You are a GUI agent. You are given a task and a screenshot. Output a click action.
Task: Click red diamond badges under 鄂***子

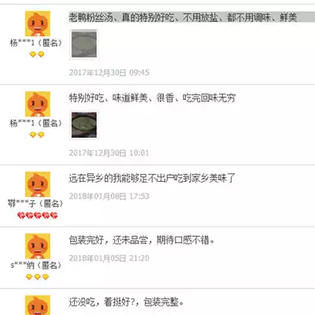pos(38,216)
